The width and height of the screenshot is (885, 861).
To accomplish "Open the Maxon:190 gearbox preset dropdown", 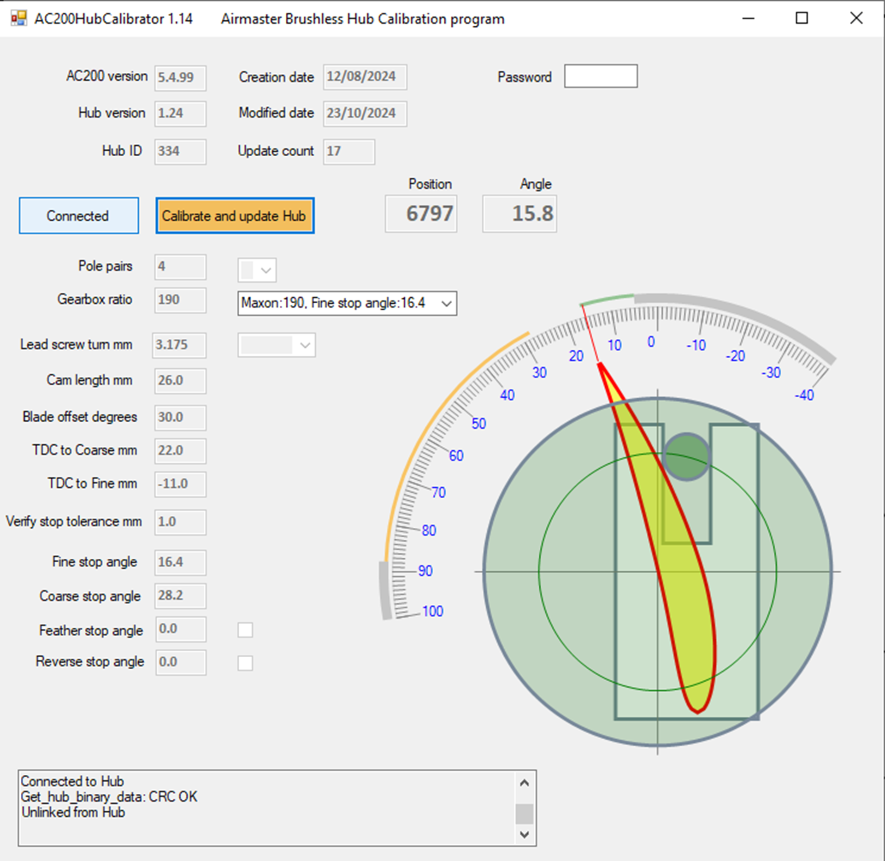I will (x=446, y=303).
